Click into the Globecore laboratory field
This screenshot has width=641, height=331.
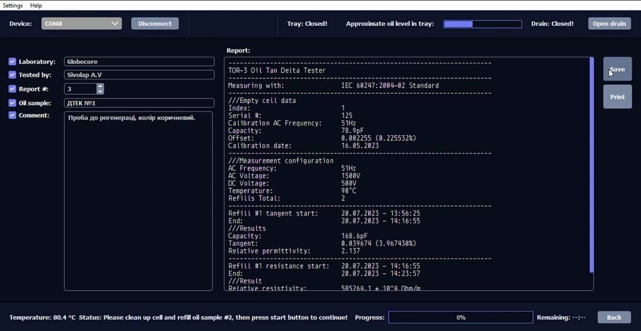139,62
